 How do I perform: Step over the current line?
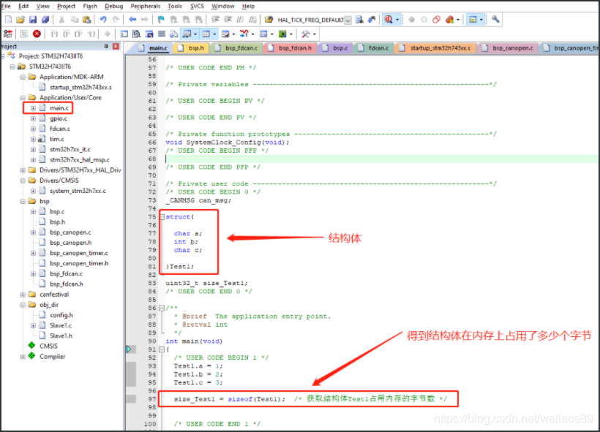point(67,34)
